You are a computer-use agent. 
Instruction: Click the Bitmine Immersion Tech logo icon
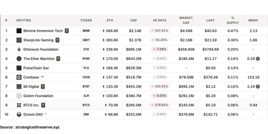pyautogui.click(x=19, y=31)
